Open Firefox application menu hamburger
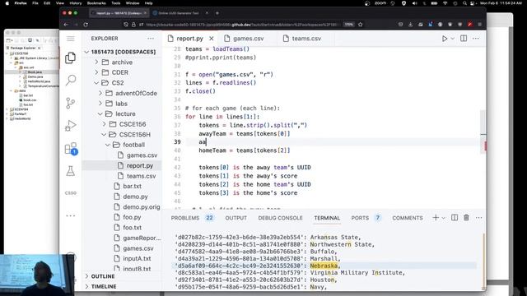 click(x=479, y=25)
